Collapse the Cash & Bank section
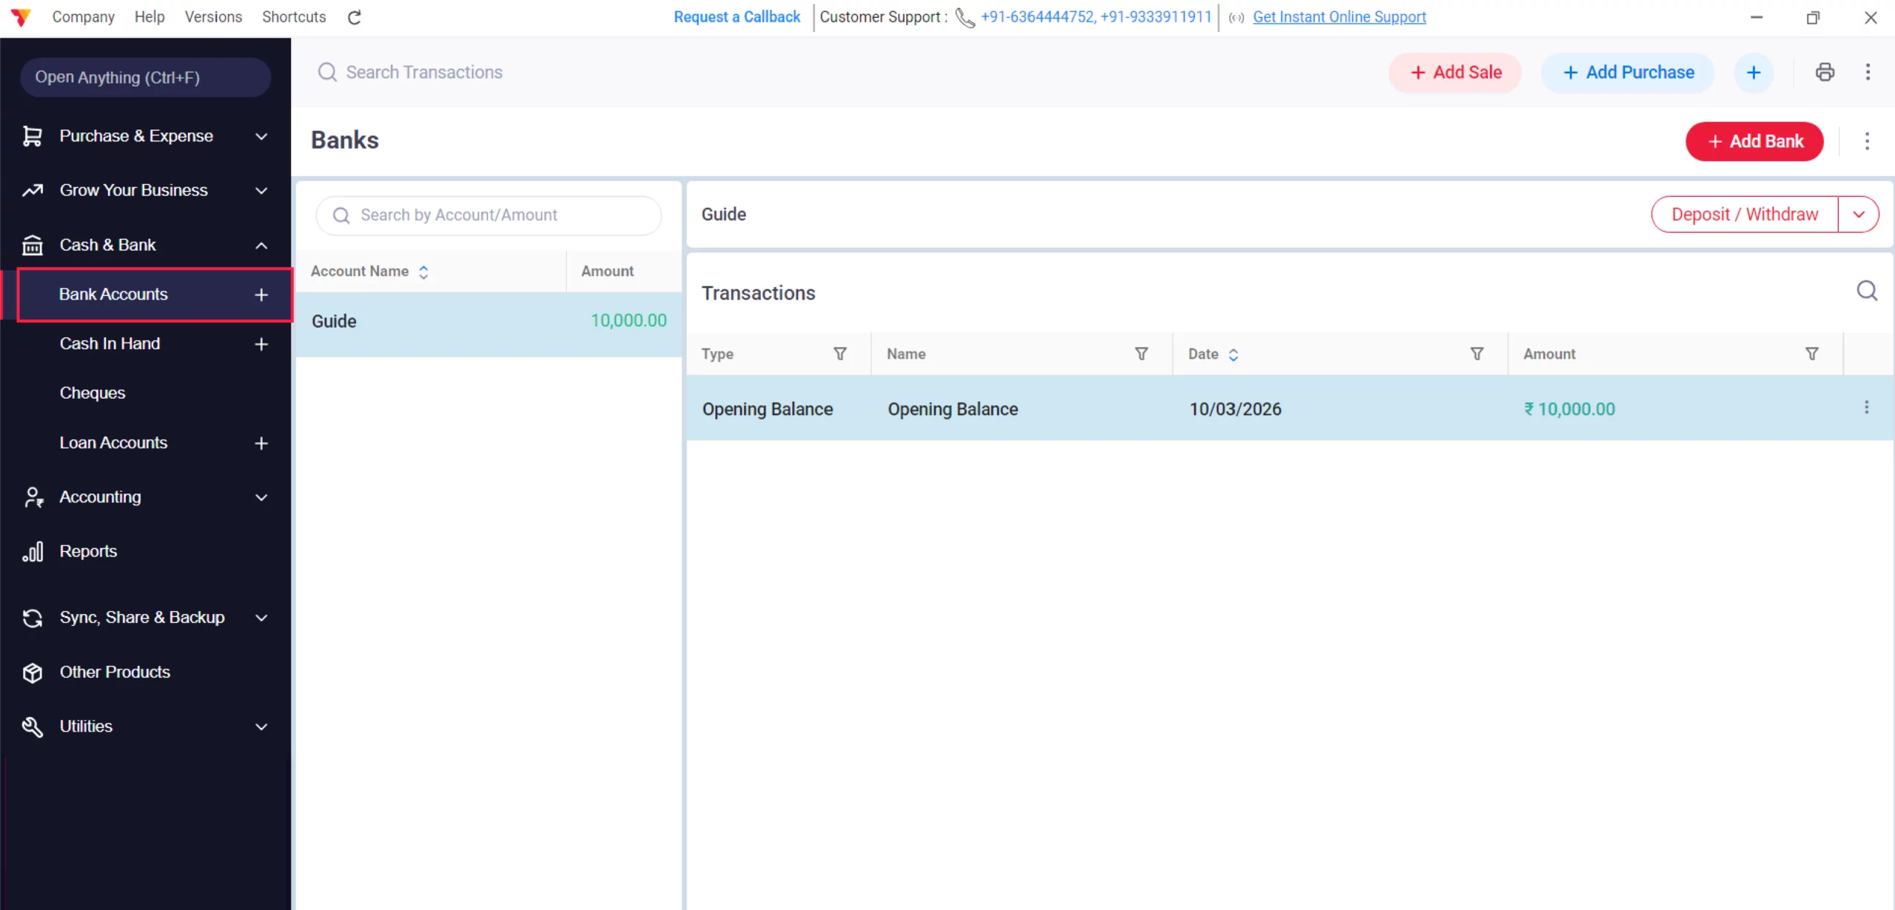Image resolution: width=1895 pixels, height=910 pixels. click(261, 245)
